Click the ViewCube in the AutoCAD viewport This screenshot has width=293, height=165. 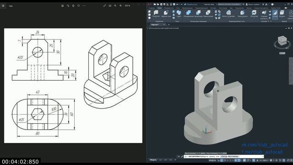[282, 41]
